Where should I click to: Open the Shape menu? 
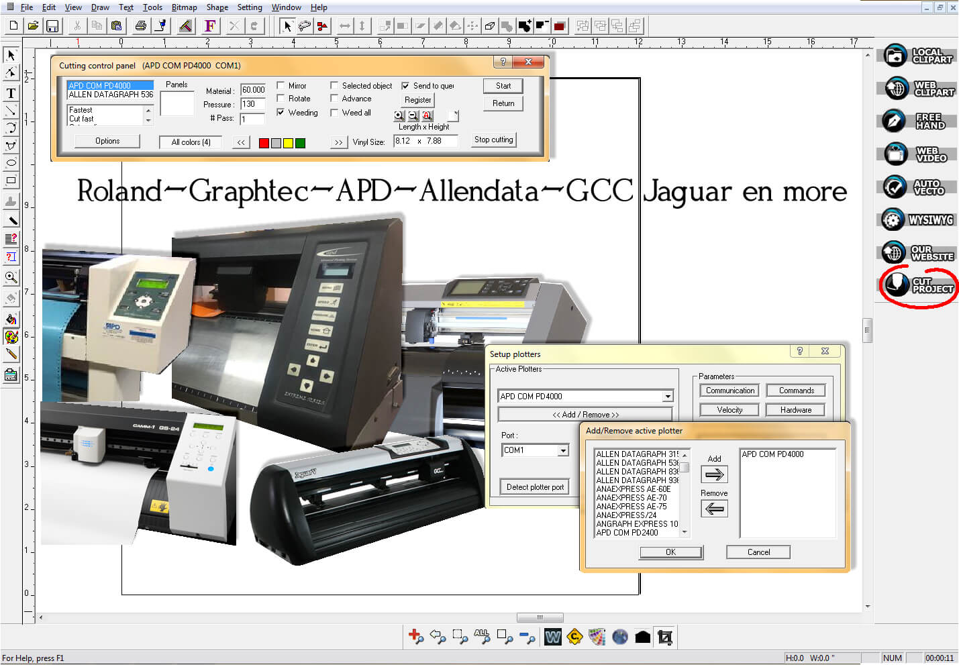coord(217,7)
